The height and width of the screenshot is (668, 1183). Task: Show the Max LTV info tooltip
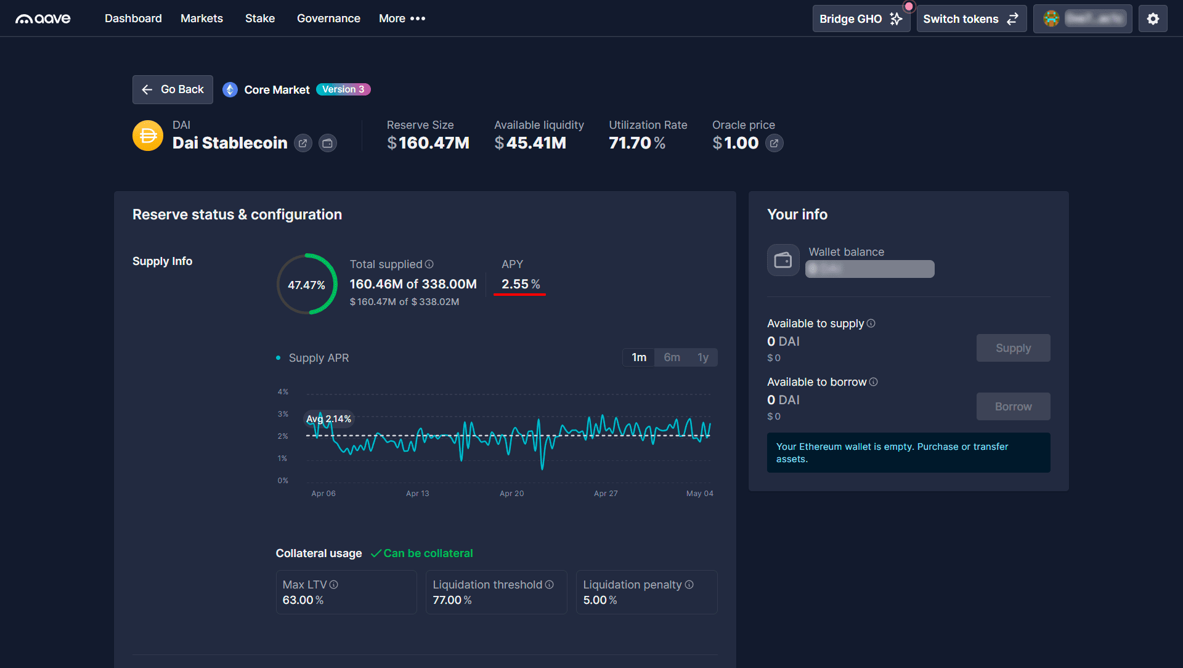point(334,585)
